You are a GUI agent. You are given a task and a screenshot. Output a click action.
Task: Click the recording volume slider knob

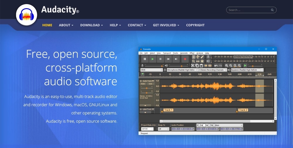click(x=162, y=66)
